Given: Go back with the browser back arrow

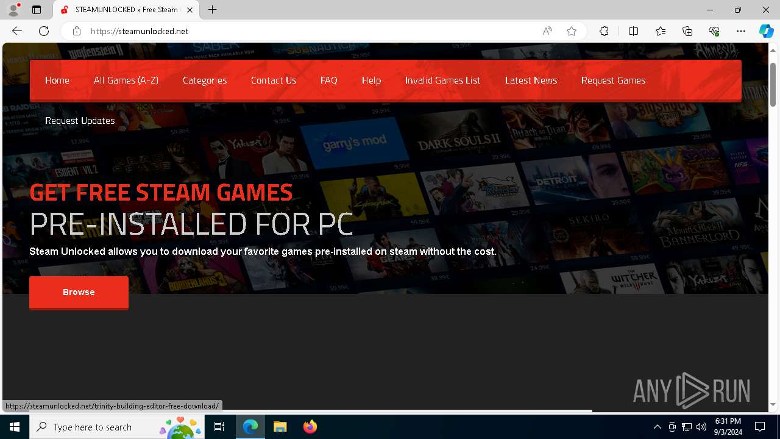Looking at the screenshot, I should click(17, 31).
